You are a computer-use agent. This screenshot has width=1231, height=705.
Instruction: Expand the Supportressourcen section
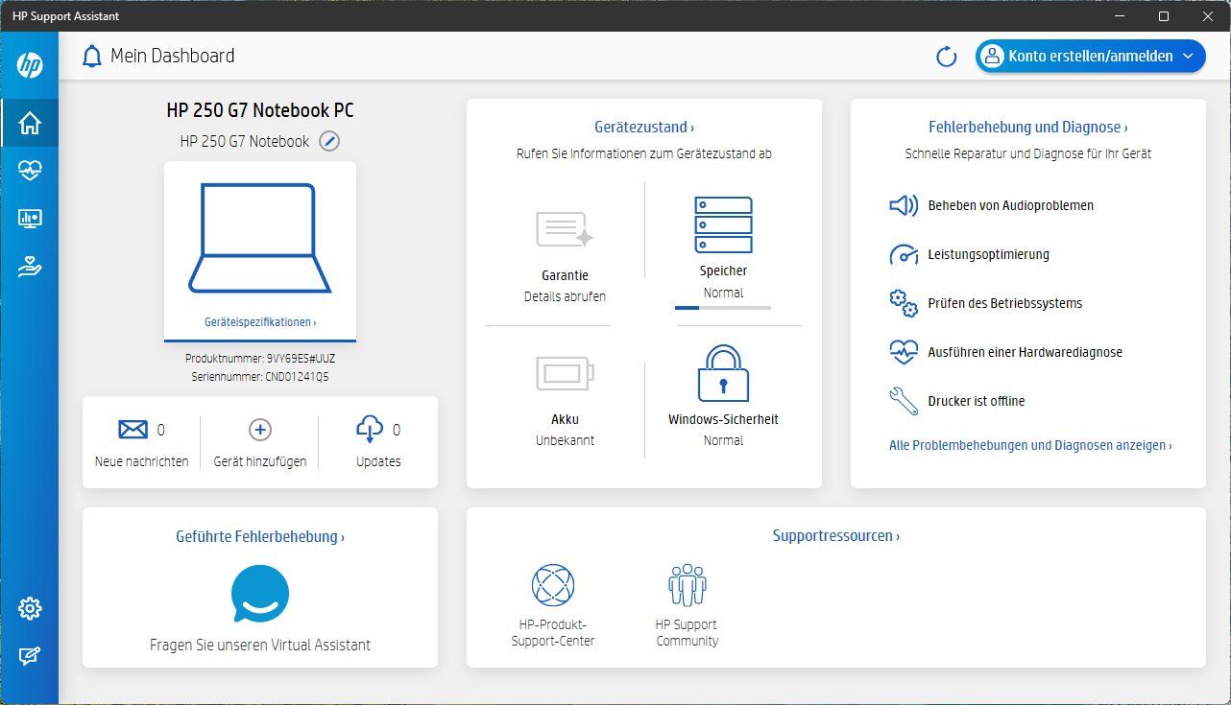coord(836,536)
